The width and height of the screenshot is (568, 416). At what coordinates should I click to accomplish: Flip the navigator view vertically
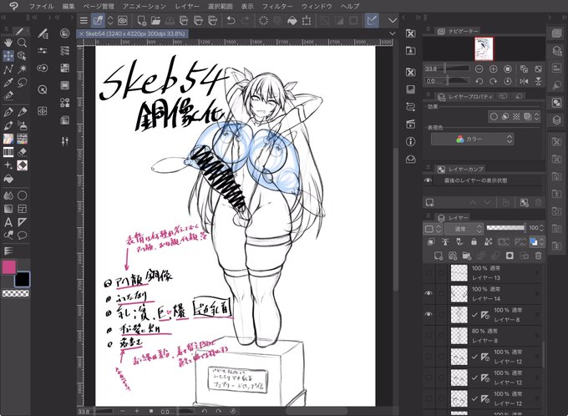(538, 82)
